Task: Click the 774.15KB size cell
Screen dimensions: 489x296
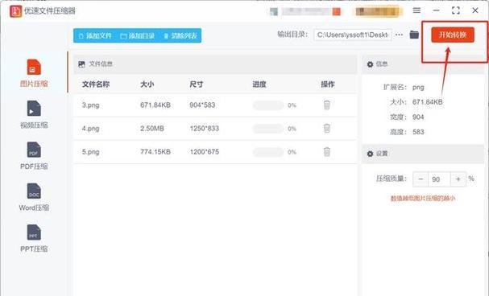Action: pyautogui.click(x=155, y=151)
